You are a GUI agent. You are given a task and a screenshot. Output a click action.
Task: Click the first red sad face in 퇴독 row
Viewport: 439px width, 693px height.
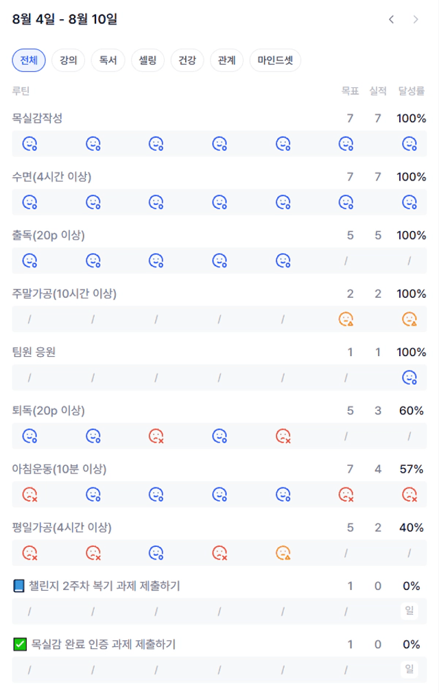156,436
